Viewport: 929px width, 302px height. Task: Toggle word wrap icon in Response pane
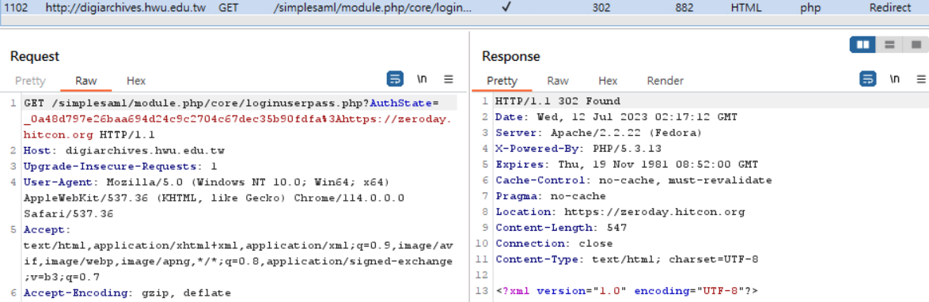[x=868, y=79]
